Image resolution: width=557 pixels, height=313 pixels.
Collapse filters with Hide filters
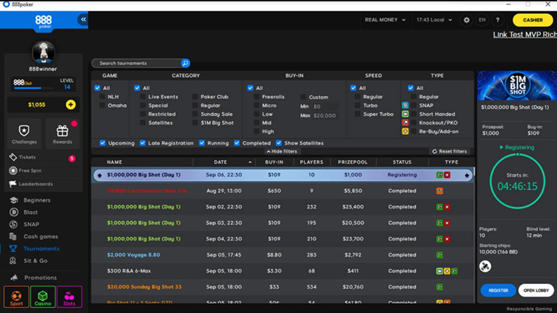(282, 151)
